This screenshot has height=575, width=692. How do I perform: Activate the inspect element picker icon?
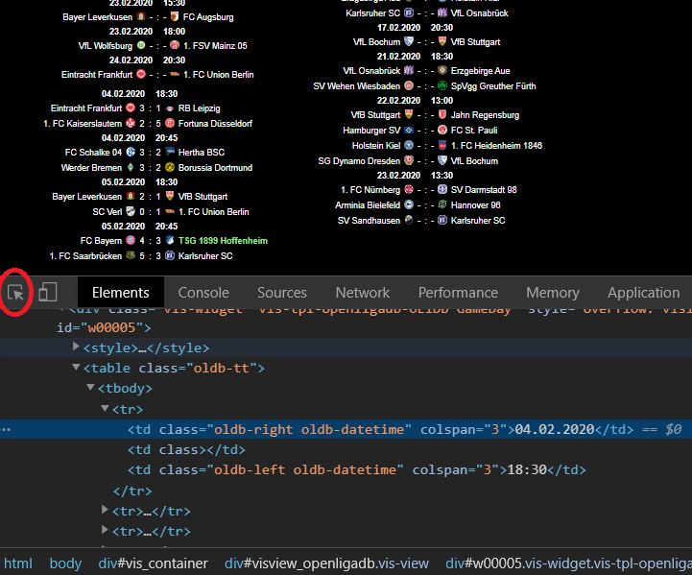(16, 293)
